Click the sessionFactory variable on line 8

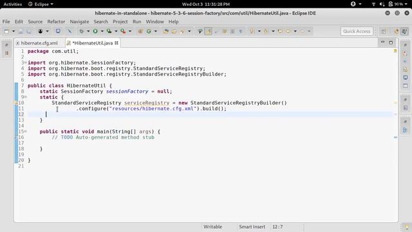click(127, 92)
